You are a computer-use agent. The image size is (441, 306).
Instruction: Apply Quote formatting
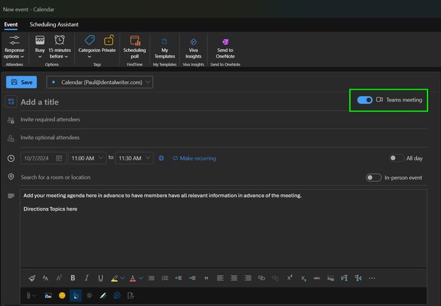coord(206,278)
